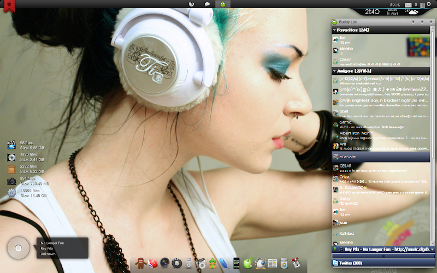The height and width of the screenshot is (273, 437).
Task: Select contact Crizz
Action: [381, 179]
